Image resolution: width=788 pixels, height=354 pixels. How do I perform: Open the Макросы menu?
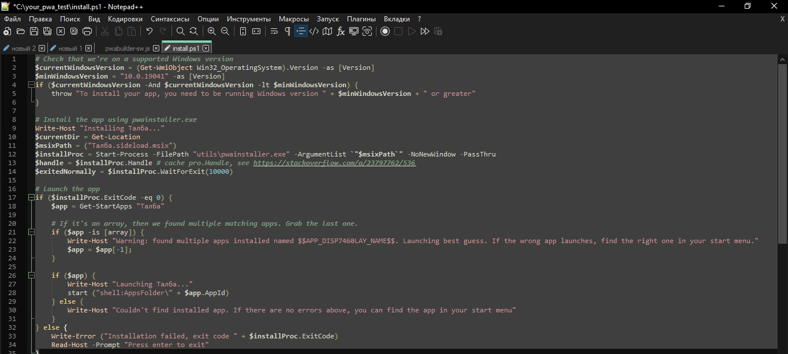coord(294,19)
